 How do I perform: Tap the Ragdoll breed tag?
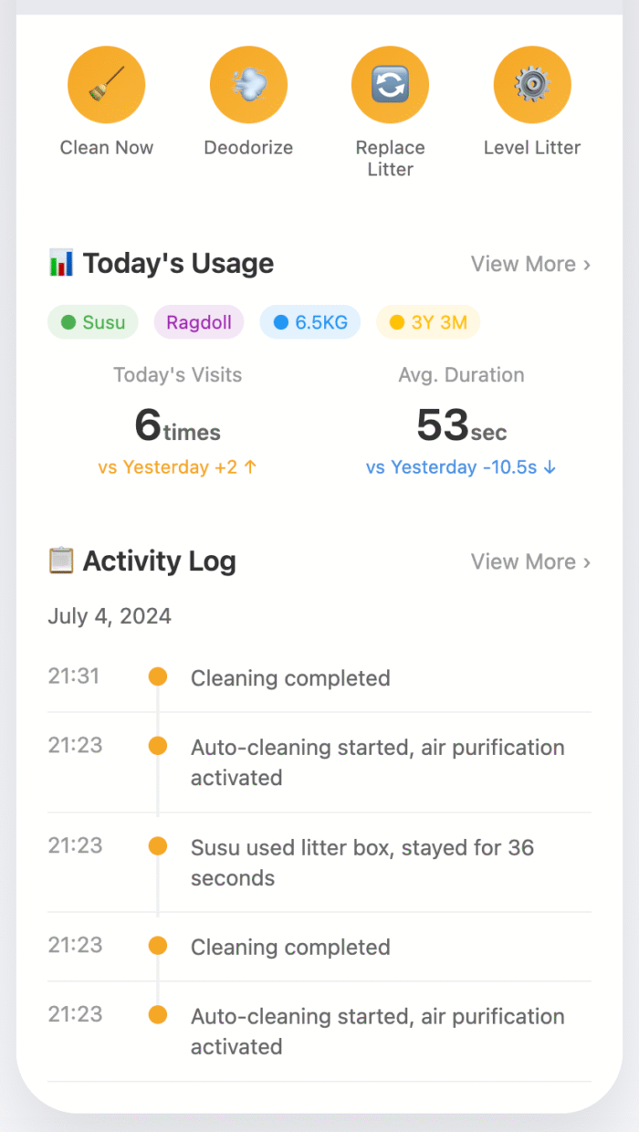point(199,322)
